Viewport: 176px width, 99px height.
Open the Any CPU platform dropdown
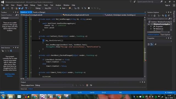point(51,8)
